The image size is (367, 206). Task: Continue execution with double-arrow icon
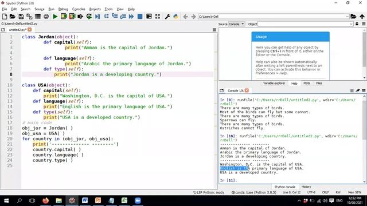coord(131,17)
